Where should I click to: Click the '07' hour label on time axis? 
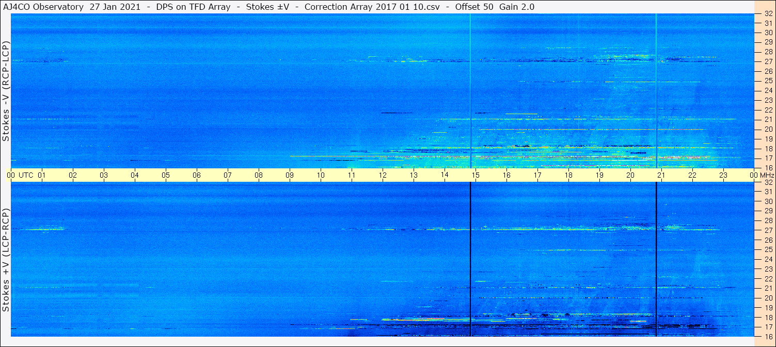coord(228,175)
